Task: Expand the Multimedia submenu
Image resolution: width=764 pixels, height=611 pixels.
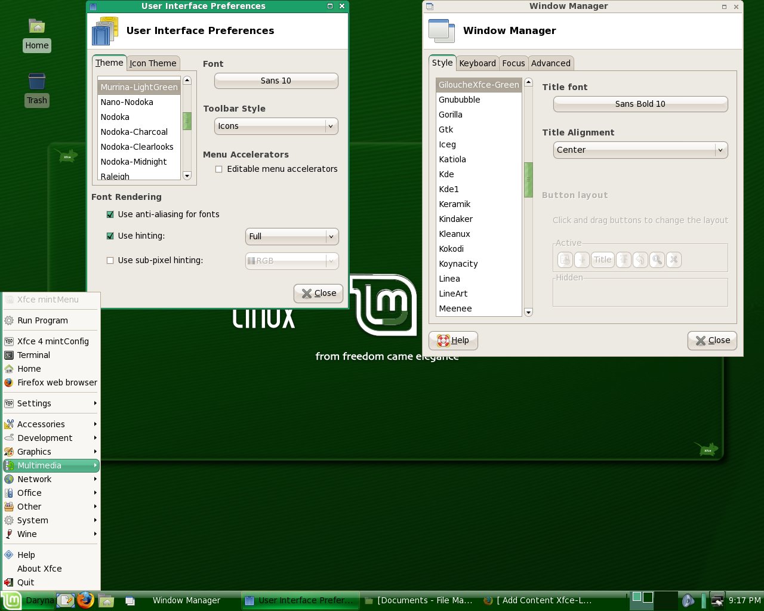Action: 51,465
